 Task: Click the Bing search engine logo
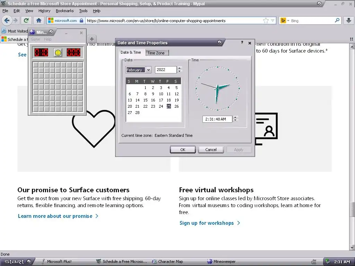(x=283, y=20)
